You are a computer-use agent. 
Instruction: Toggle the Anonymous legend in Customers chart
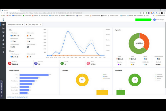coord(106,78)
